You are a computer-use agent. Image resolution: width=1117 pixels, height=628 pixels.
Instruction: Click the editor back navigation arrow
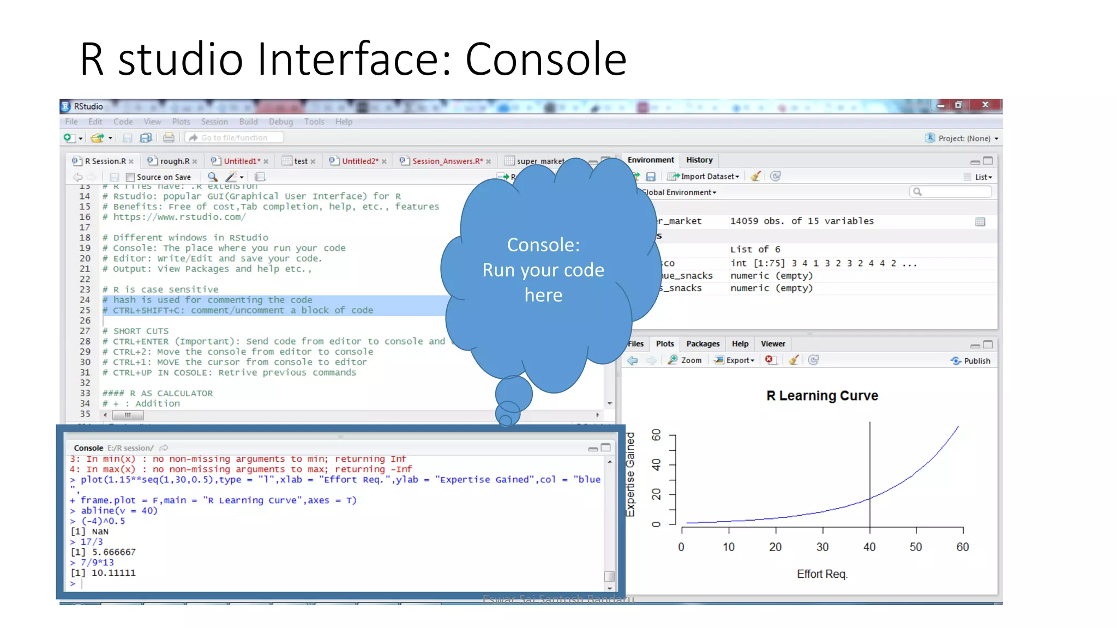[78, 177]
